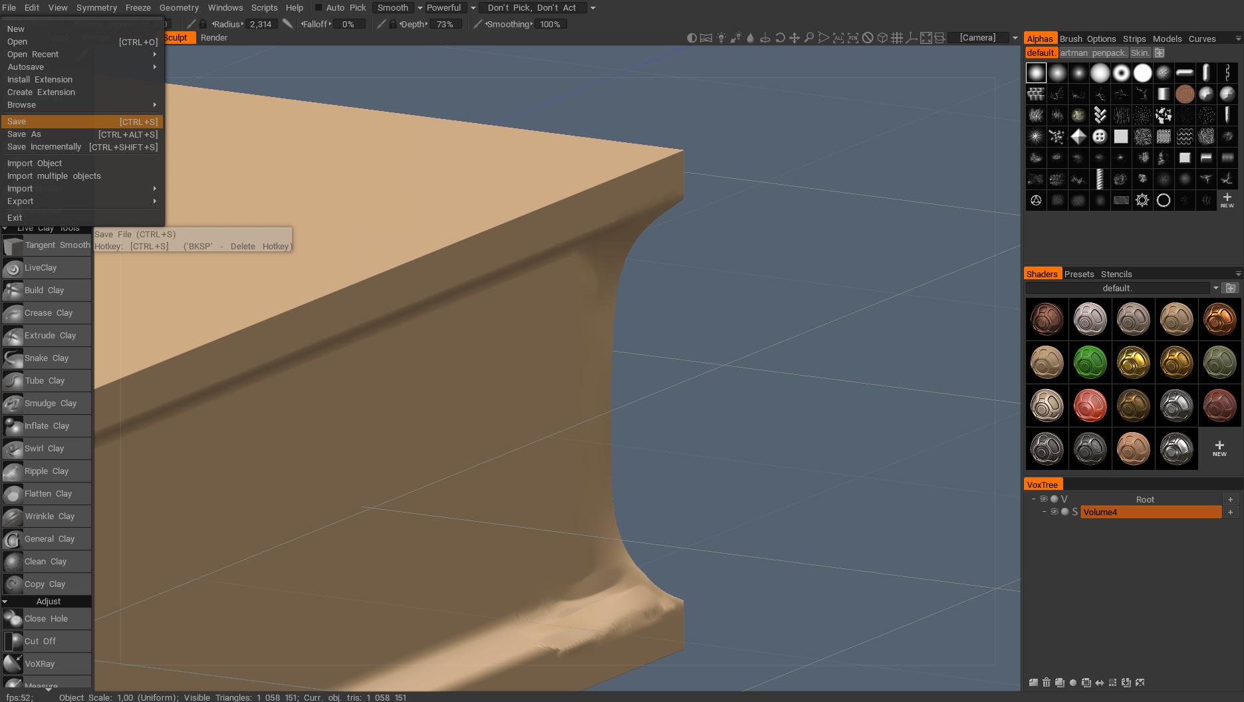This screenshot has height=702, width=1244.
Task: Toggle ghost sphere icon of Volume4
Action: (x=1065, y=512)
